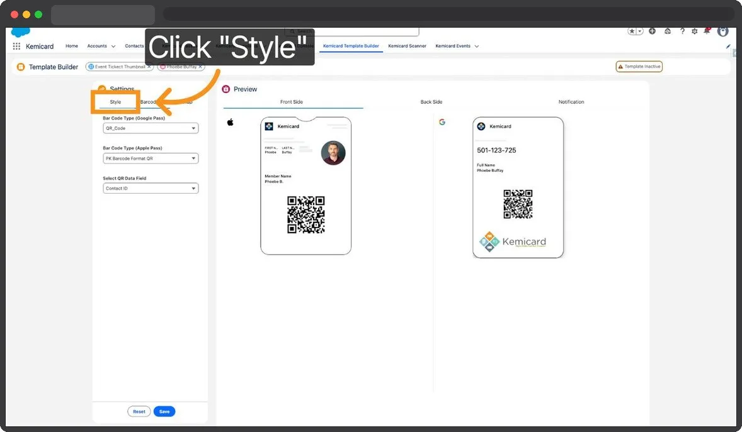Click the Phoebe Buffay pill
This screenshot has height=432, width=742.
[x=181, y=67]
